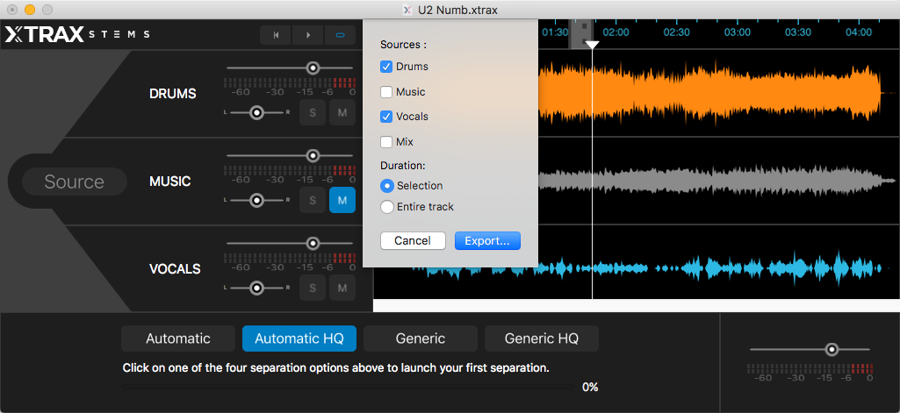Click the Vocals volume slider knob
The image size is (900, 413).
(313, 243)
